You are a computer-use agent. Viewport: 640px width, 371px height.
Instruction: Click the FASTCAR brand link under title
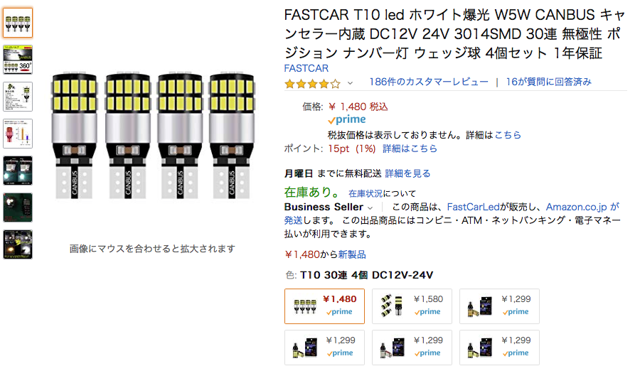click(x=306, y=68)
